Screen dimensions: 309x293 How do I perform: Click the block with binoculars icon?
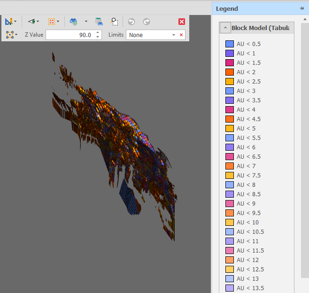click(x=99, y=22)
